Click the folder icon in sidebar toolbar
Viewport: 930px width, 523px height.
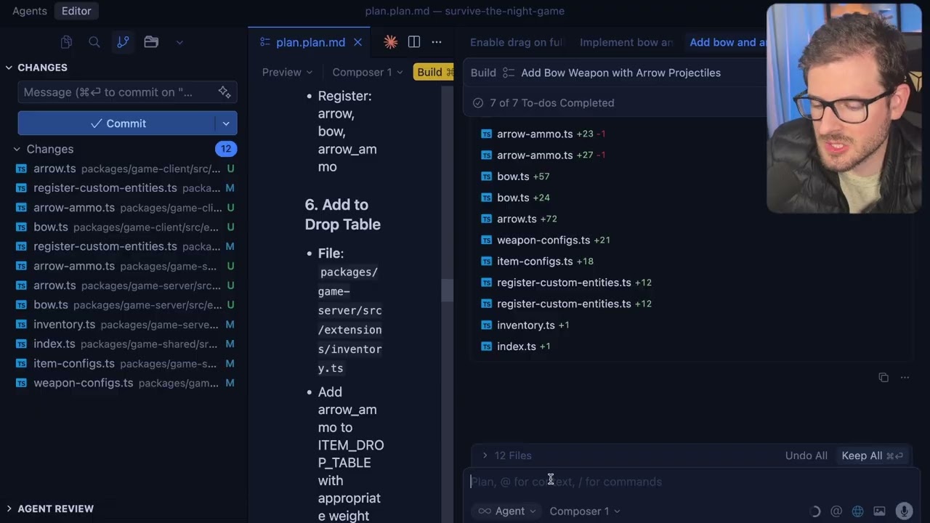tap(151, 42)
